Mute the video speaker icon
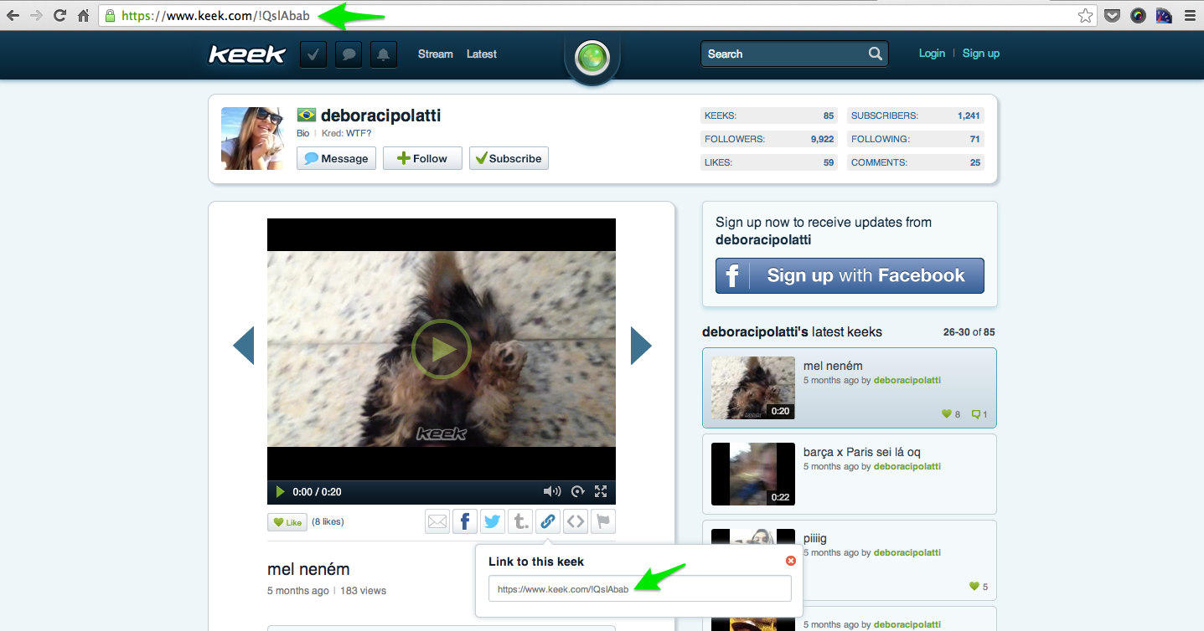 point(551,492)
